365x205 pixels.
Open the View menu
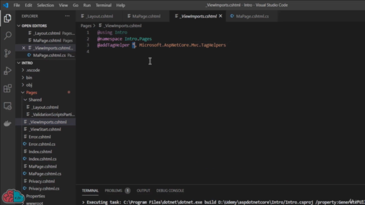coord(63,5)
